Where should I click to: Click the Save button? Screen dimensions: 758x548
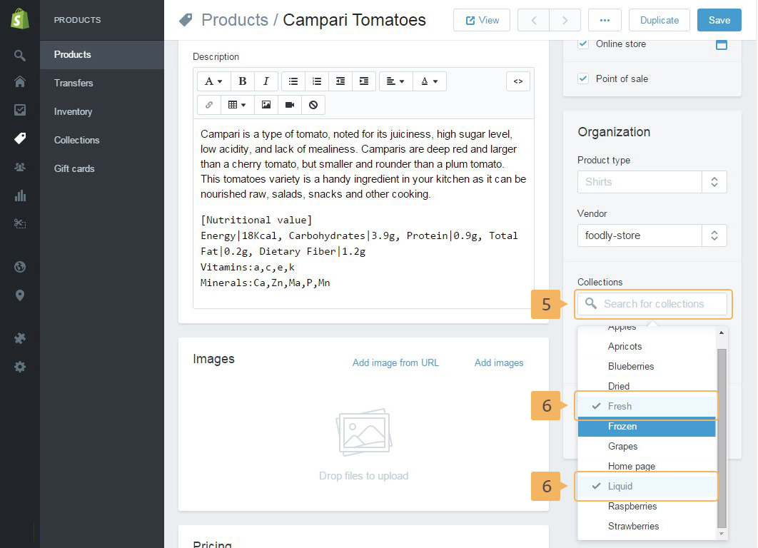pyautogui.click(x=719, y=20)
